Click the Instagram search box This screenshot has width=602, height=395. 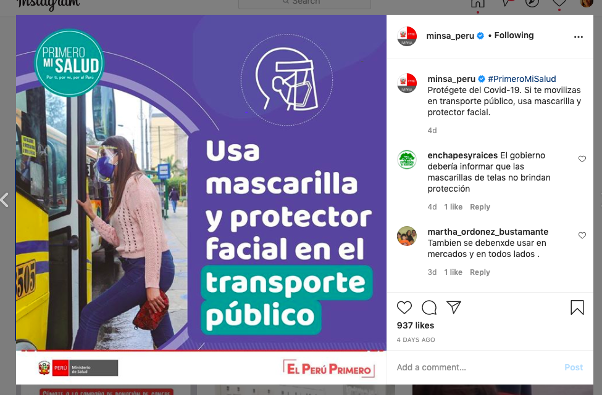click(304, 3)
